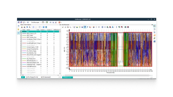Click the blue plus crosshair icon in top toolbar

click(x=28, y=22)
